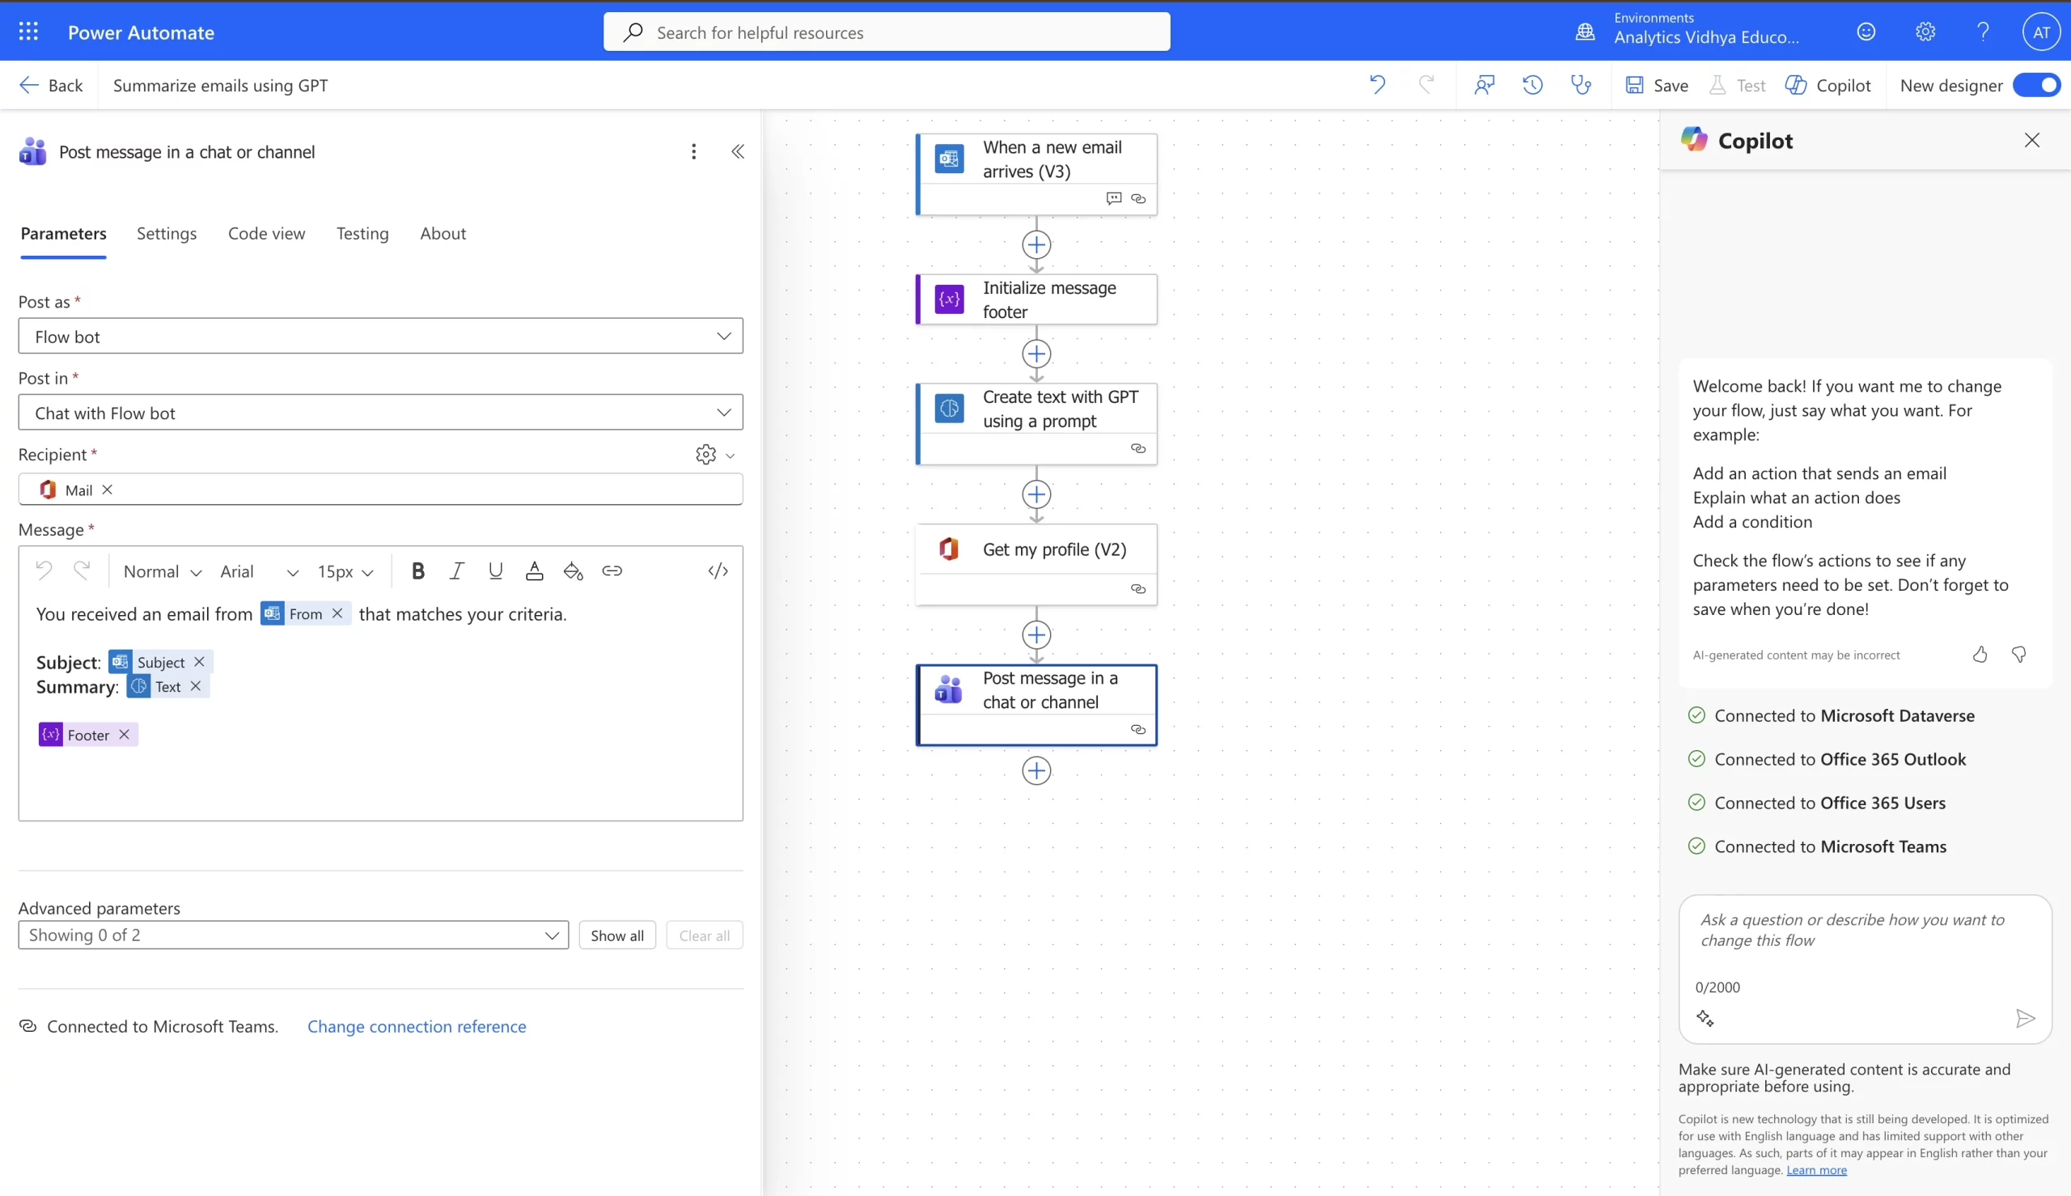Click the version history icon

(x=1532, y=85)
